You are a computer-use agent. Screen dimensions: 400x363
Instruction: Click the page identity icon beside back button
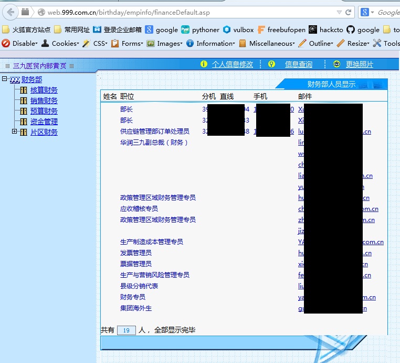25,12
